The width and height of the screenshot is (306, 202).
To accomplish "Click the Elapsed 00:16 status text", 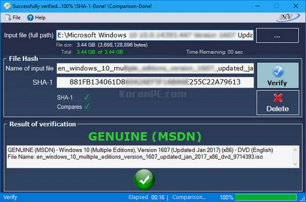I will [x=146, y=197].
